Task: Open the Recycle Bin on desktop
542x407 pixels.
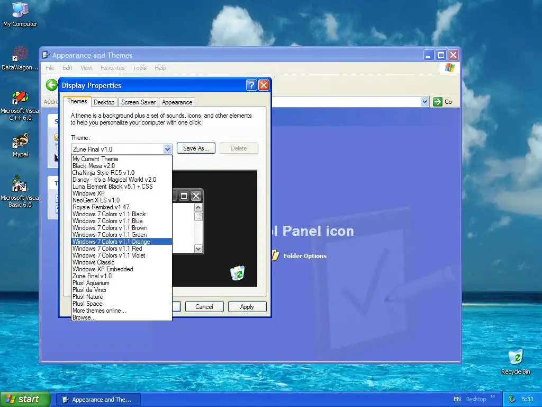Action: point(516,362)
